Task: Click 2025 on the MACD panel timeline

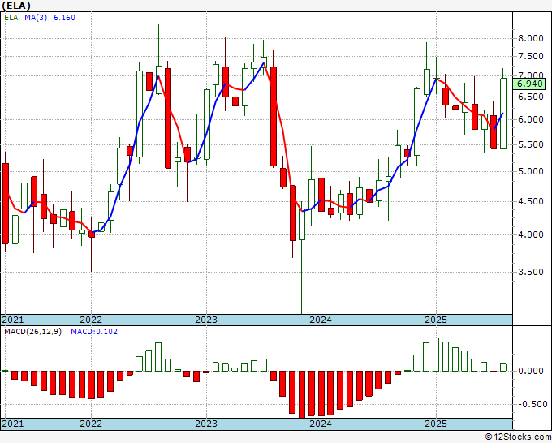Action: [x=436, y=424]
